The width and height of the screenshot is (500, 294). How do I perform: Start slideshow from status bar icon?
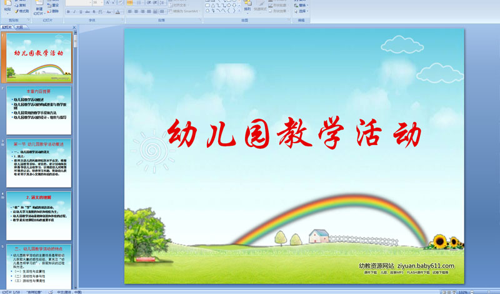(x=454, y=292)
